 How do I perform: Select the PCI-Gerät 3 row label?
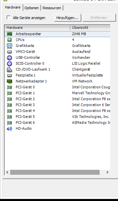pos(25,105)
